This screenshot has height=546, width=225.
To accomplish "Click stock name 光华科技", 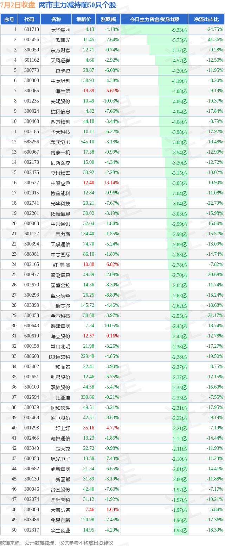I will coord(60,203).
